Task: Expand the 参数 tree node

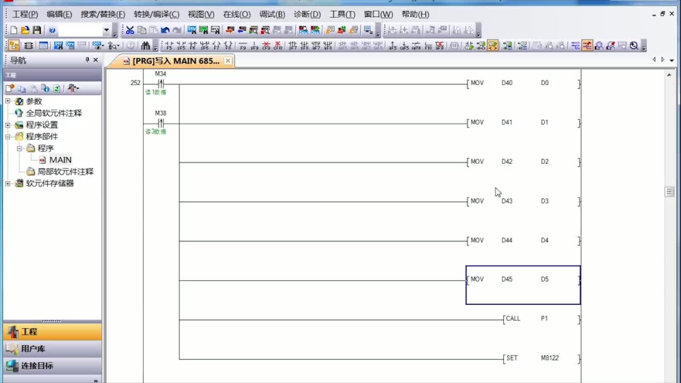Action: tap(8, 101)
